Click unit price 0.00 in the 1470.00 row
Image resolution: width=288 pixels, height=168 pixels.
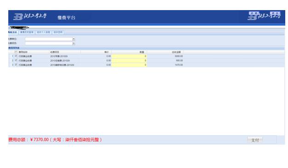109,65
